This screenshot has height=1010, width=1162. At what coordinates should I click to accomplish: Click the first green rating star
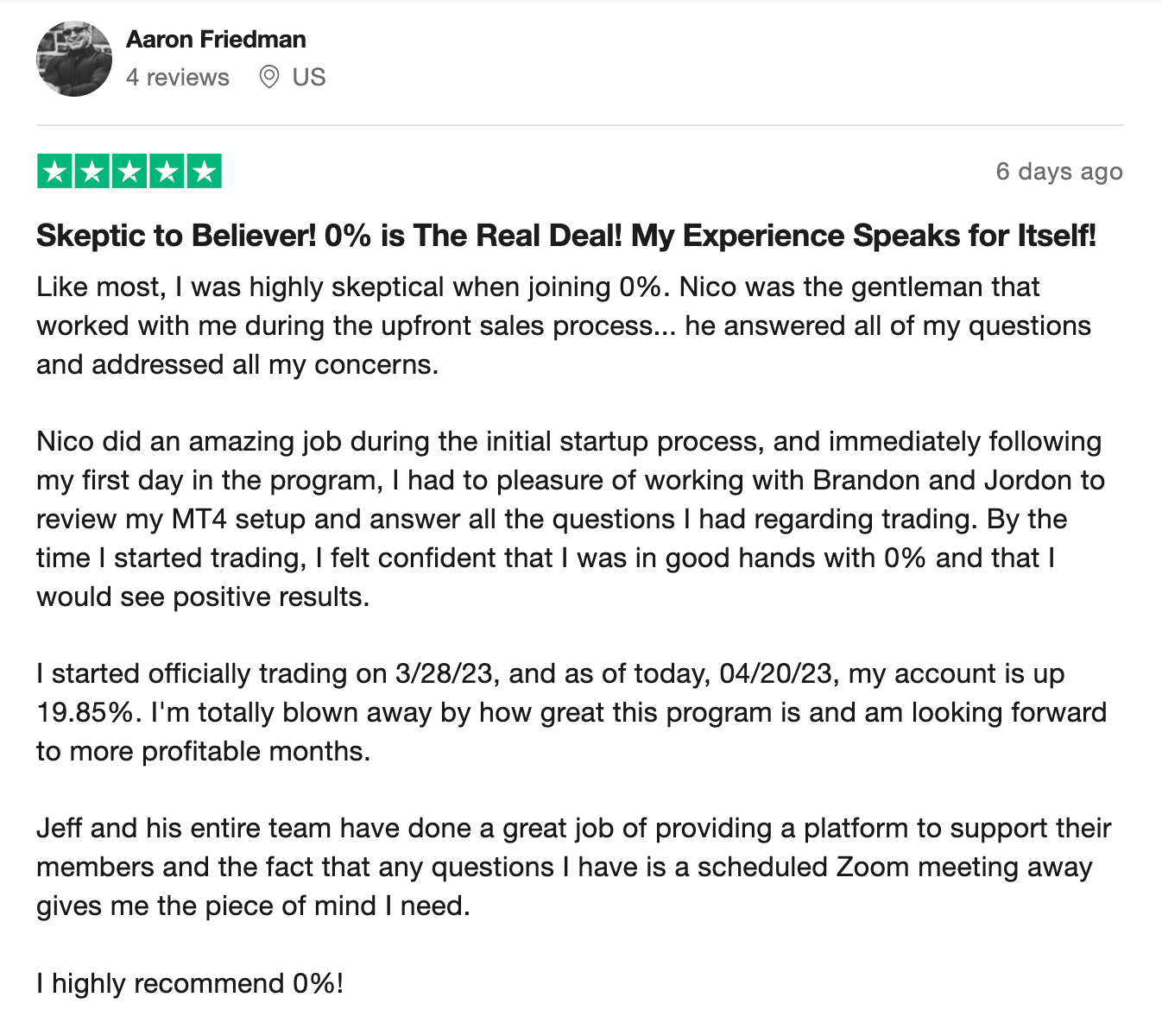[x=54, y=171]
